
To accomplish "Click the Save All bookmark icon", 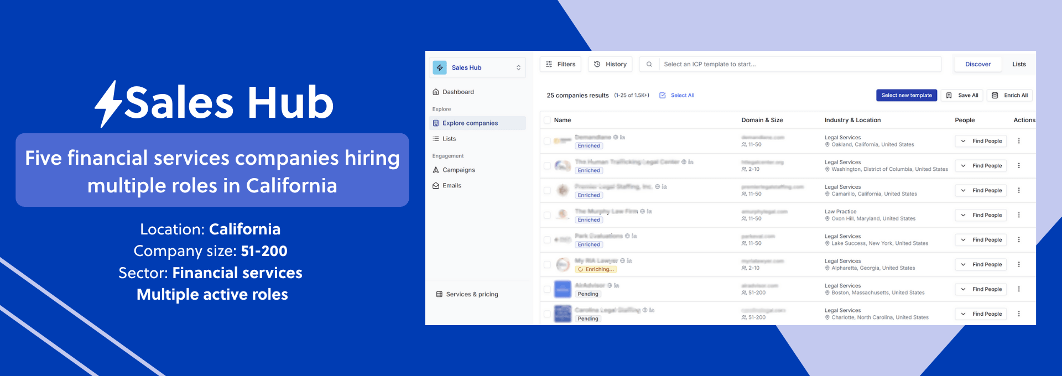I will pos(949,96).
